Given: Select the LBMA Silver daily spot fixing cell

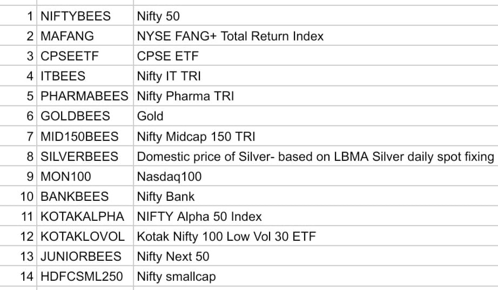Looking at the screenshot, I should (x=315, y=157).
